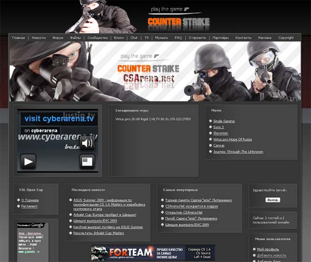Open the Файлы section in navigation

pos(75,38)
